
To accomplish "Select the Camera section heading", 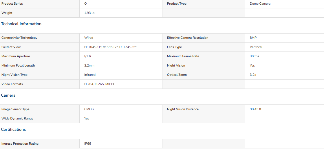I will [x=8, y=95].
